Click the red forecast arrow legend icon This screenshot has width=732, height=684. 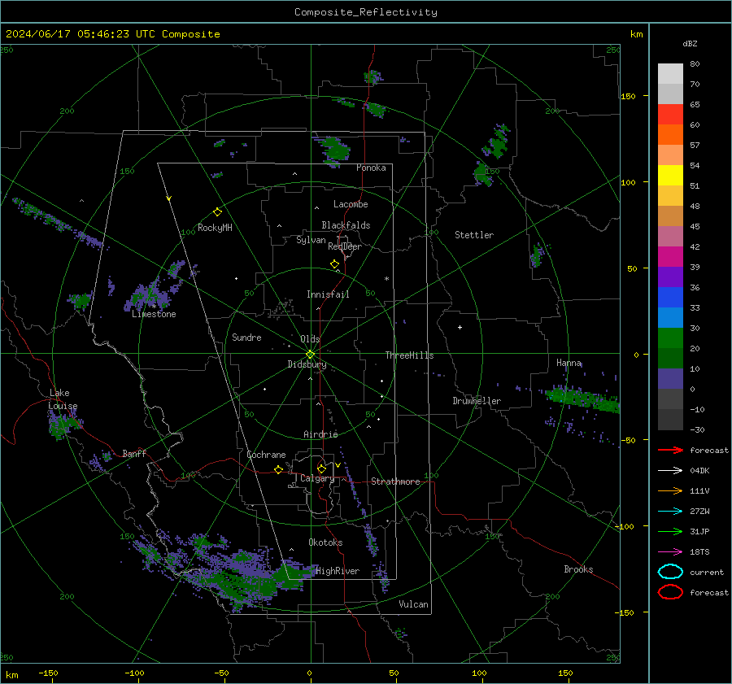pos(670,450)
